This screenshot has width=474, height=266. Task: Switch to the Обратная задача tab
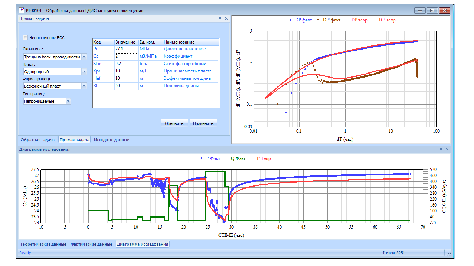coord(38,140)
